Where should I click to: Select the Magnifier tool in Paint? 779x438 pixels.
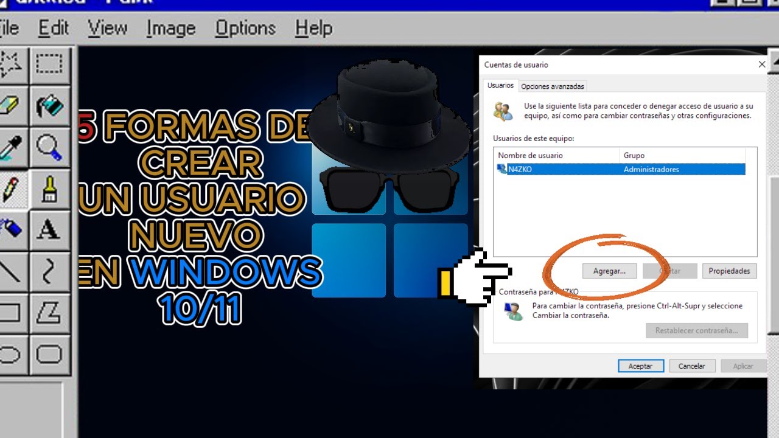point(50,147)
